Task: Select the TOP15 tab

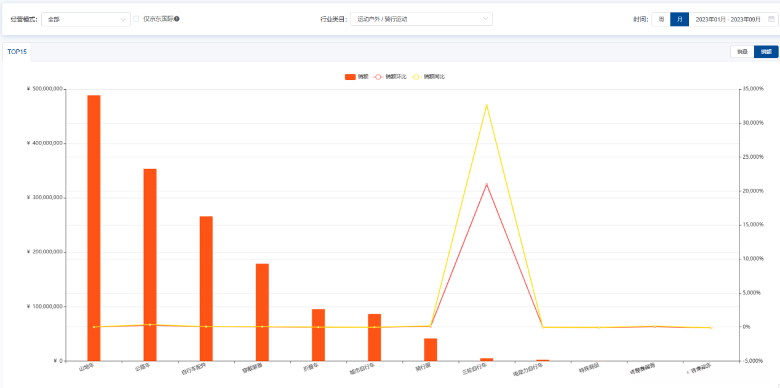Action: (17, 52)
